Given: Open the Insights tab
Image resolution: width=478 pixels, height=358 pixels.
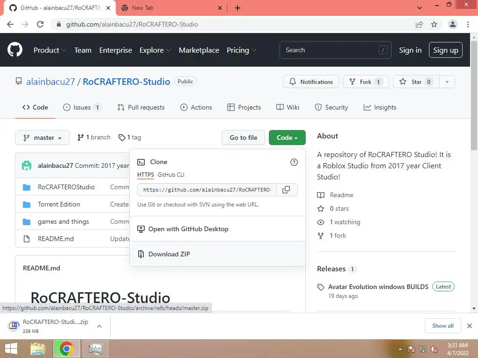Looking at the screenshot, I should click(x=380, y=108).
